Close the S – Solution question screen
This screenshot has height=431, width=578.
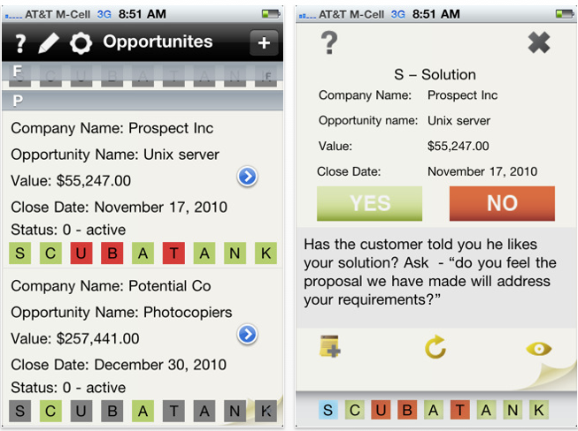point(538,42)
